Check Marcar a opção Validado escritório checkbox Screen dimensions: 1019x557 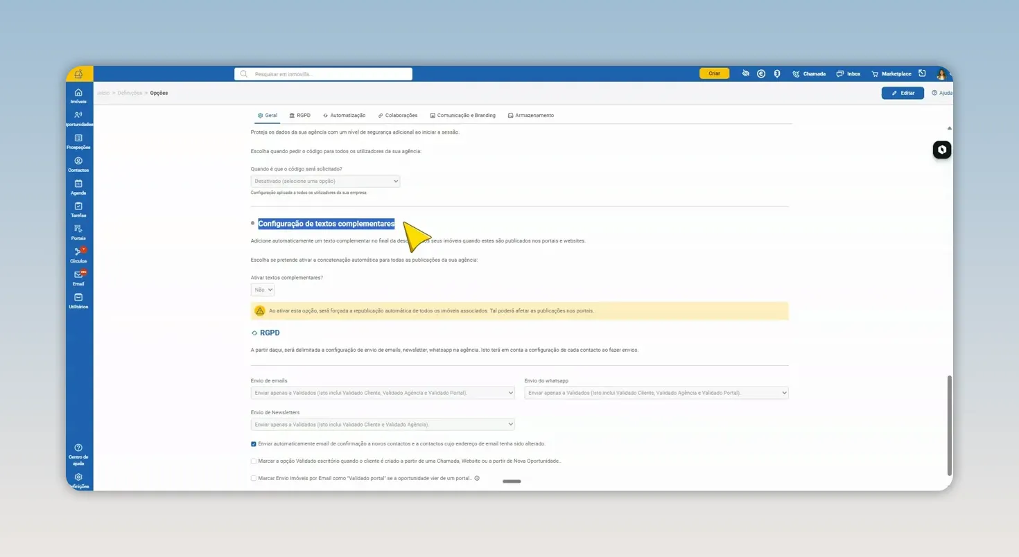254,461
